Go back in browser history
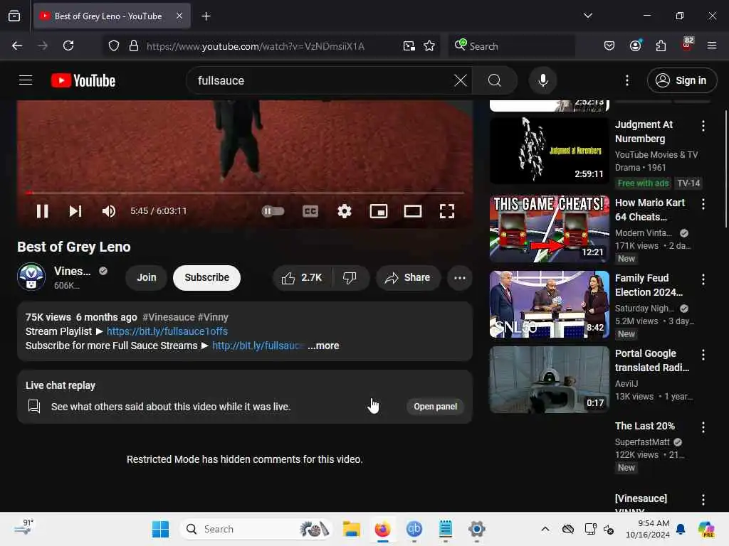This screenshot has width=729, height=546. click(17, 45)
